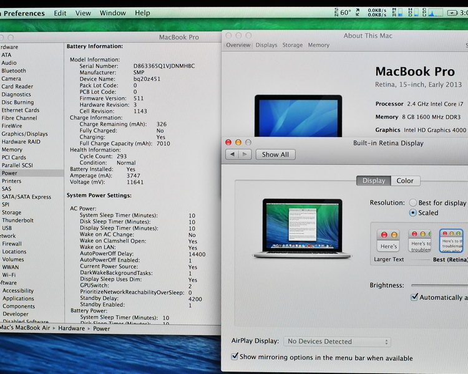Select Diagnostics in the hardware sidebar
Viewport: 468px width, 374px height.
click(x=16, y=94)
